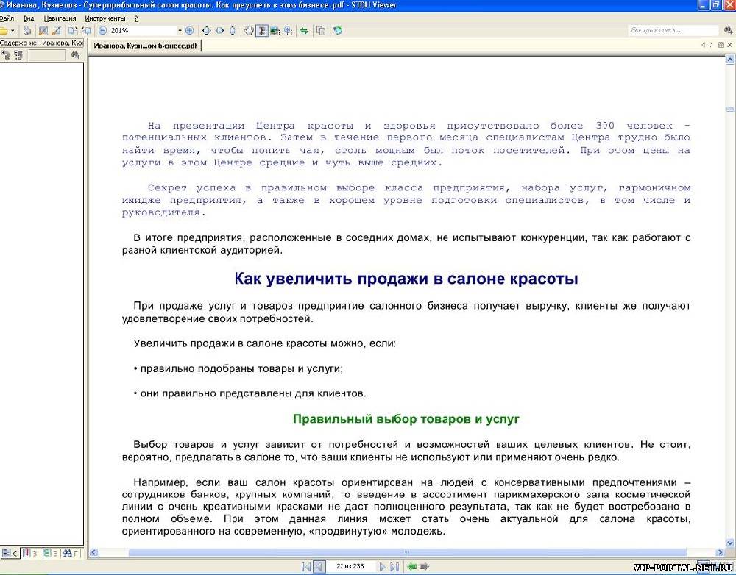
Task: Open settings via the green globe icon
Action: [338, 30]
